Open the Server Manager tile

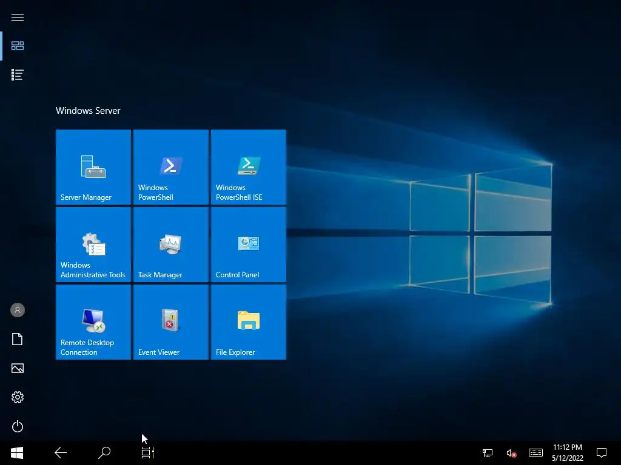click(x=93, y=167)
